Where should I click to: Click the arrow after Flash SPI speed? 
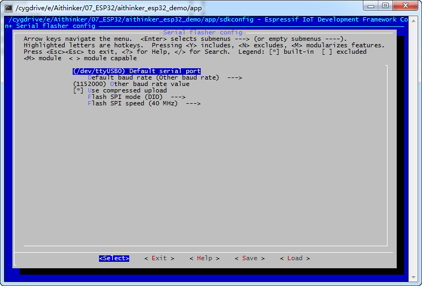tap(193, 103)
